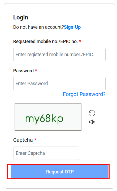This screenshot has width=117, height=191.
Task: Click the red asterisk beside Captcha label
Action: 35,139
